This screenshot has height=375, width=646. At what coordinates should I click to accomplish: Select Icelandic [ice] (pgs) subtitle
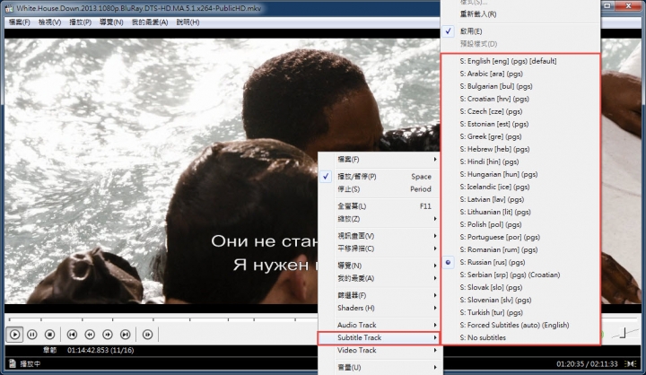coord(520,187)
